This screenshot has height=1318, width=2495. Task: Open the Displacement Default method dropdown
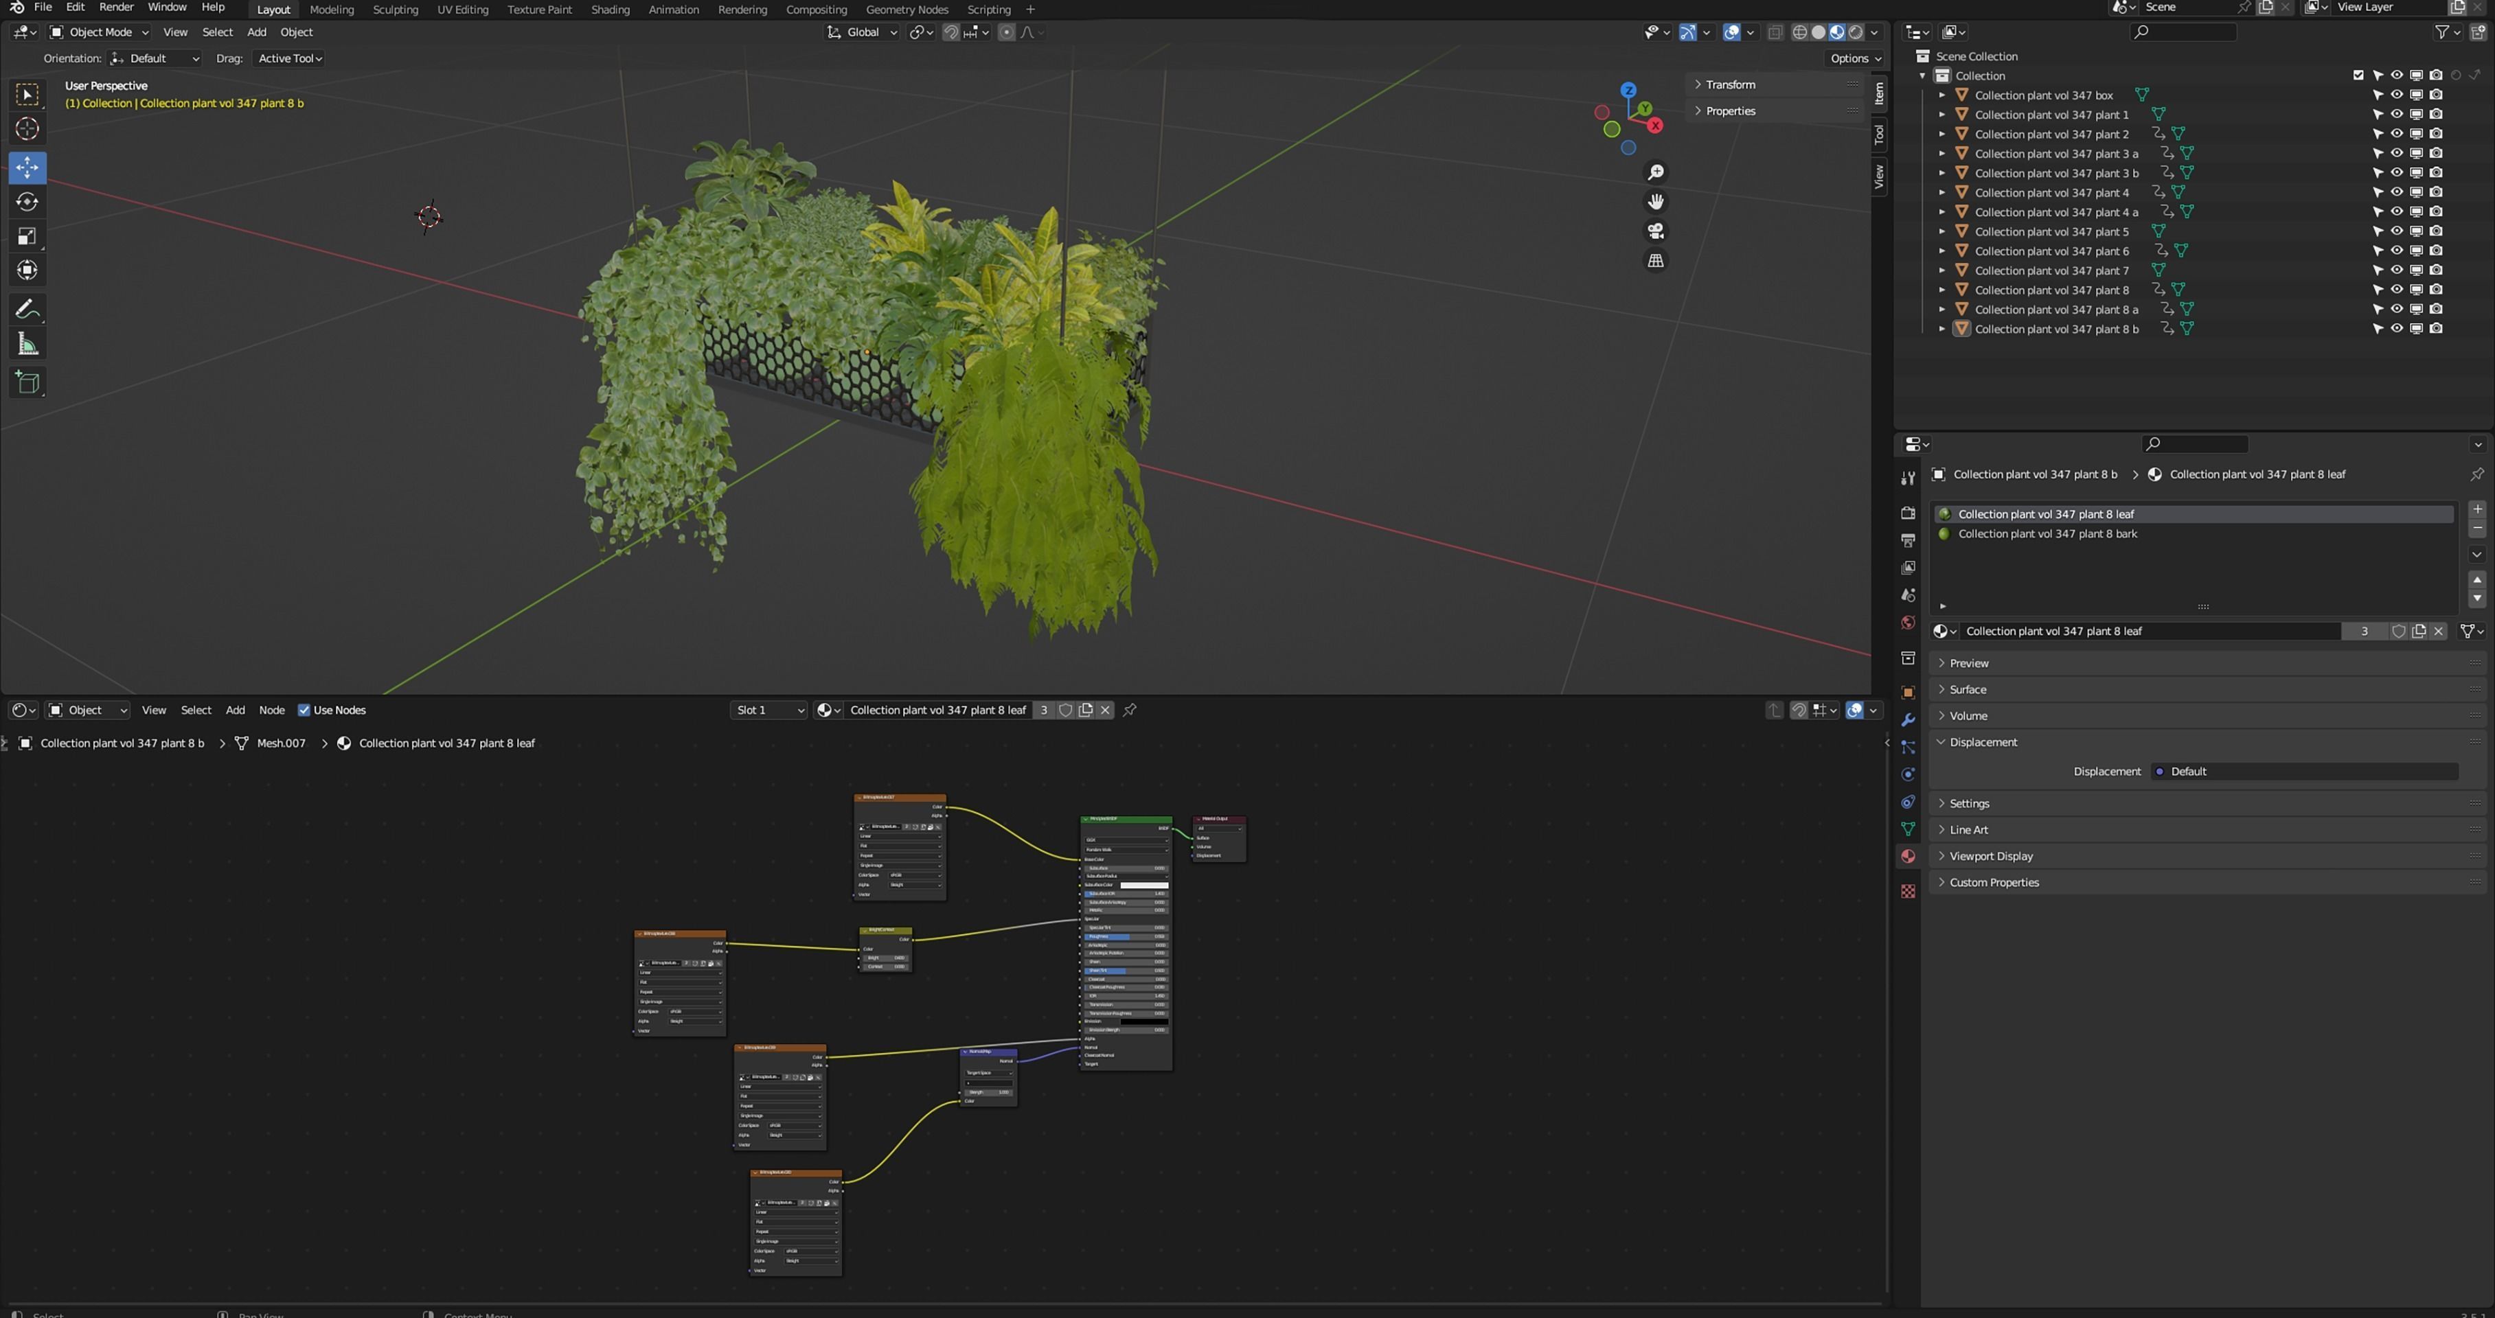pos(2304,772)
